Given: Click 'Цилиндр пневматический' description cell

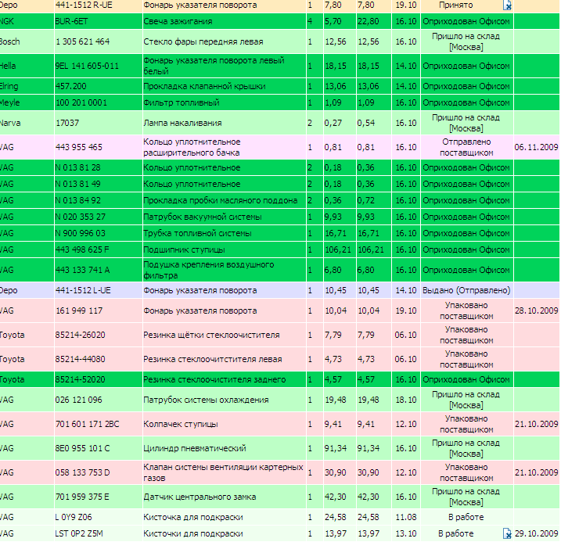Looking at the screenshot, I should pyautogui.click(x=225, y=448).
